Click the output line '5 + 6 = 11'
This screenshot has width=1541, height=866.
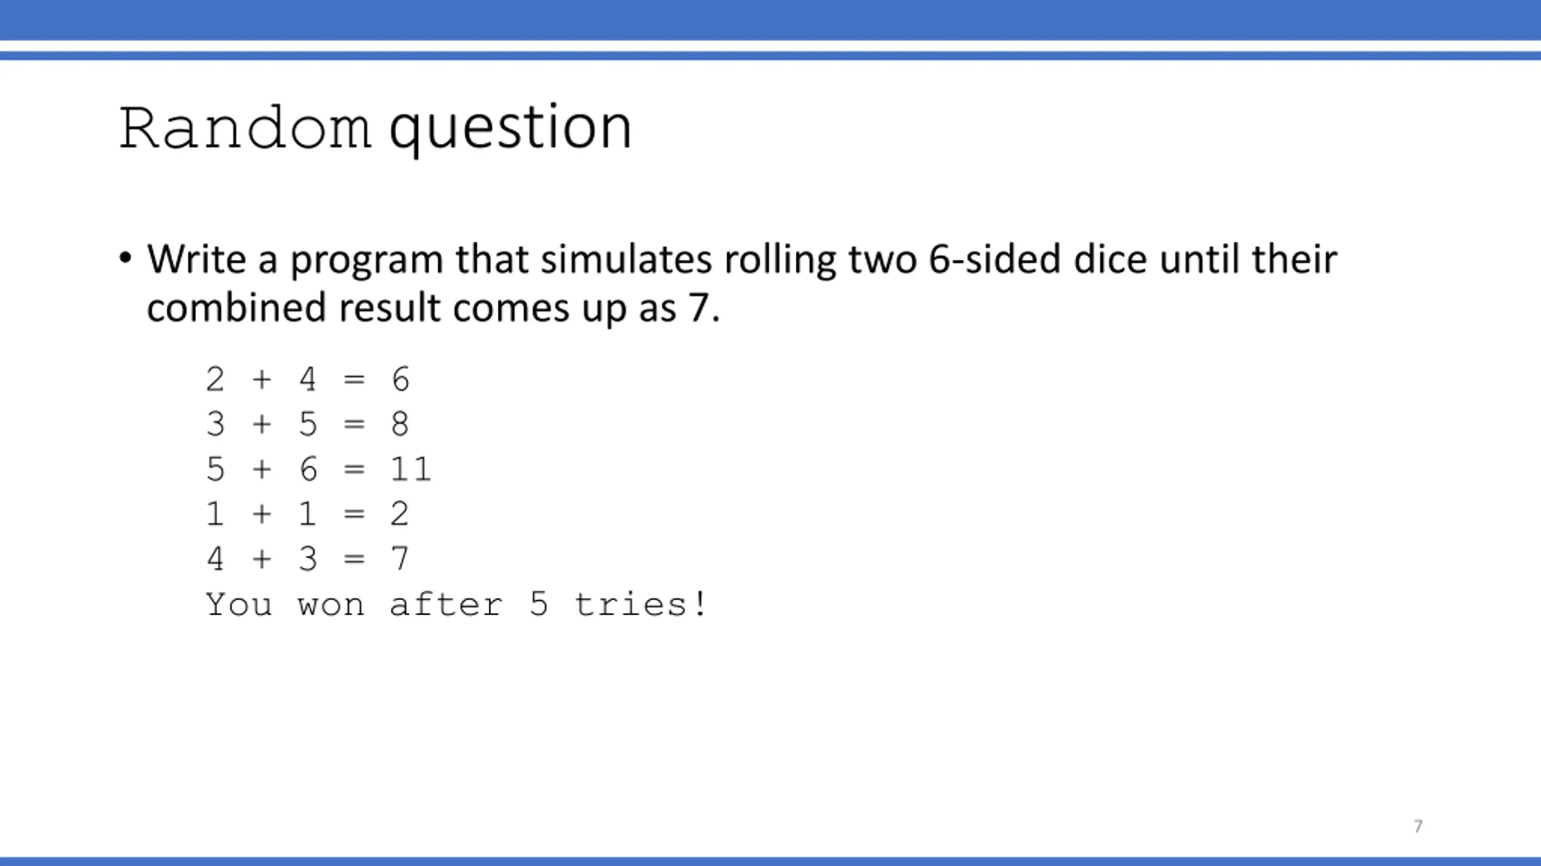tap(318, 469)
